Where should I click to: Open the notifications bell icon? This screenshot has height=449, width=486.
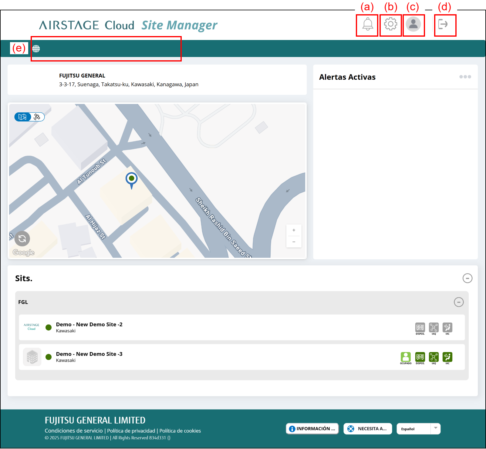tap(367, 24)
